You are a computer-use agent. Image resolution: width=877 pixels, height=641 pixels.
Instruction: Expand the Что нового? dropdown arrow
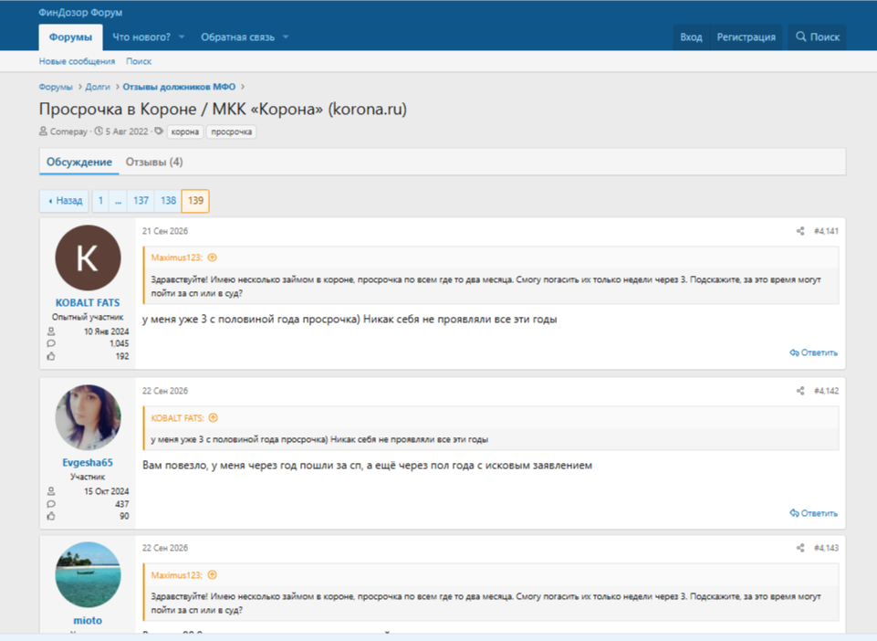pyautogui.click(x=182, y=37)
